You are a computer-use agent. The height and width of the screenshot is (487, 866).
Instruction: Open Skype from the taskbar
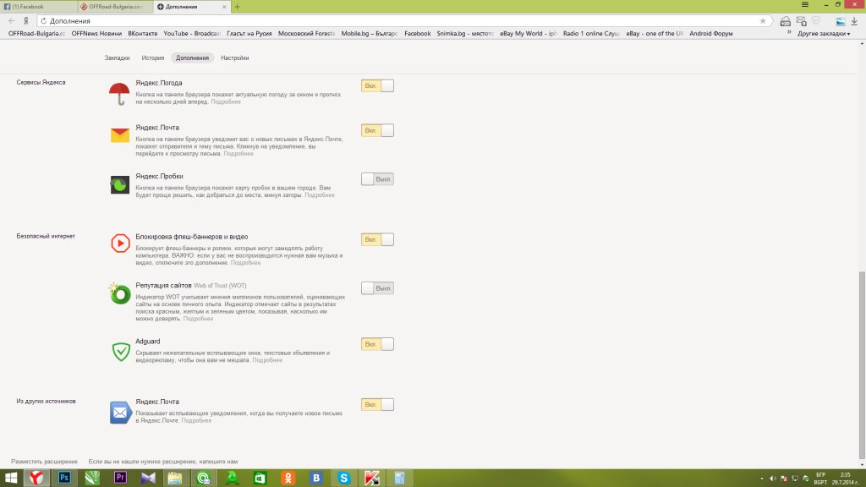click(x=344, y=479)
